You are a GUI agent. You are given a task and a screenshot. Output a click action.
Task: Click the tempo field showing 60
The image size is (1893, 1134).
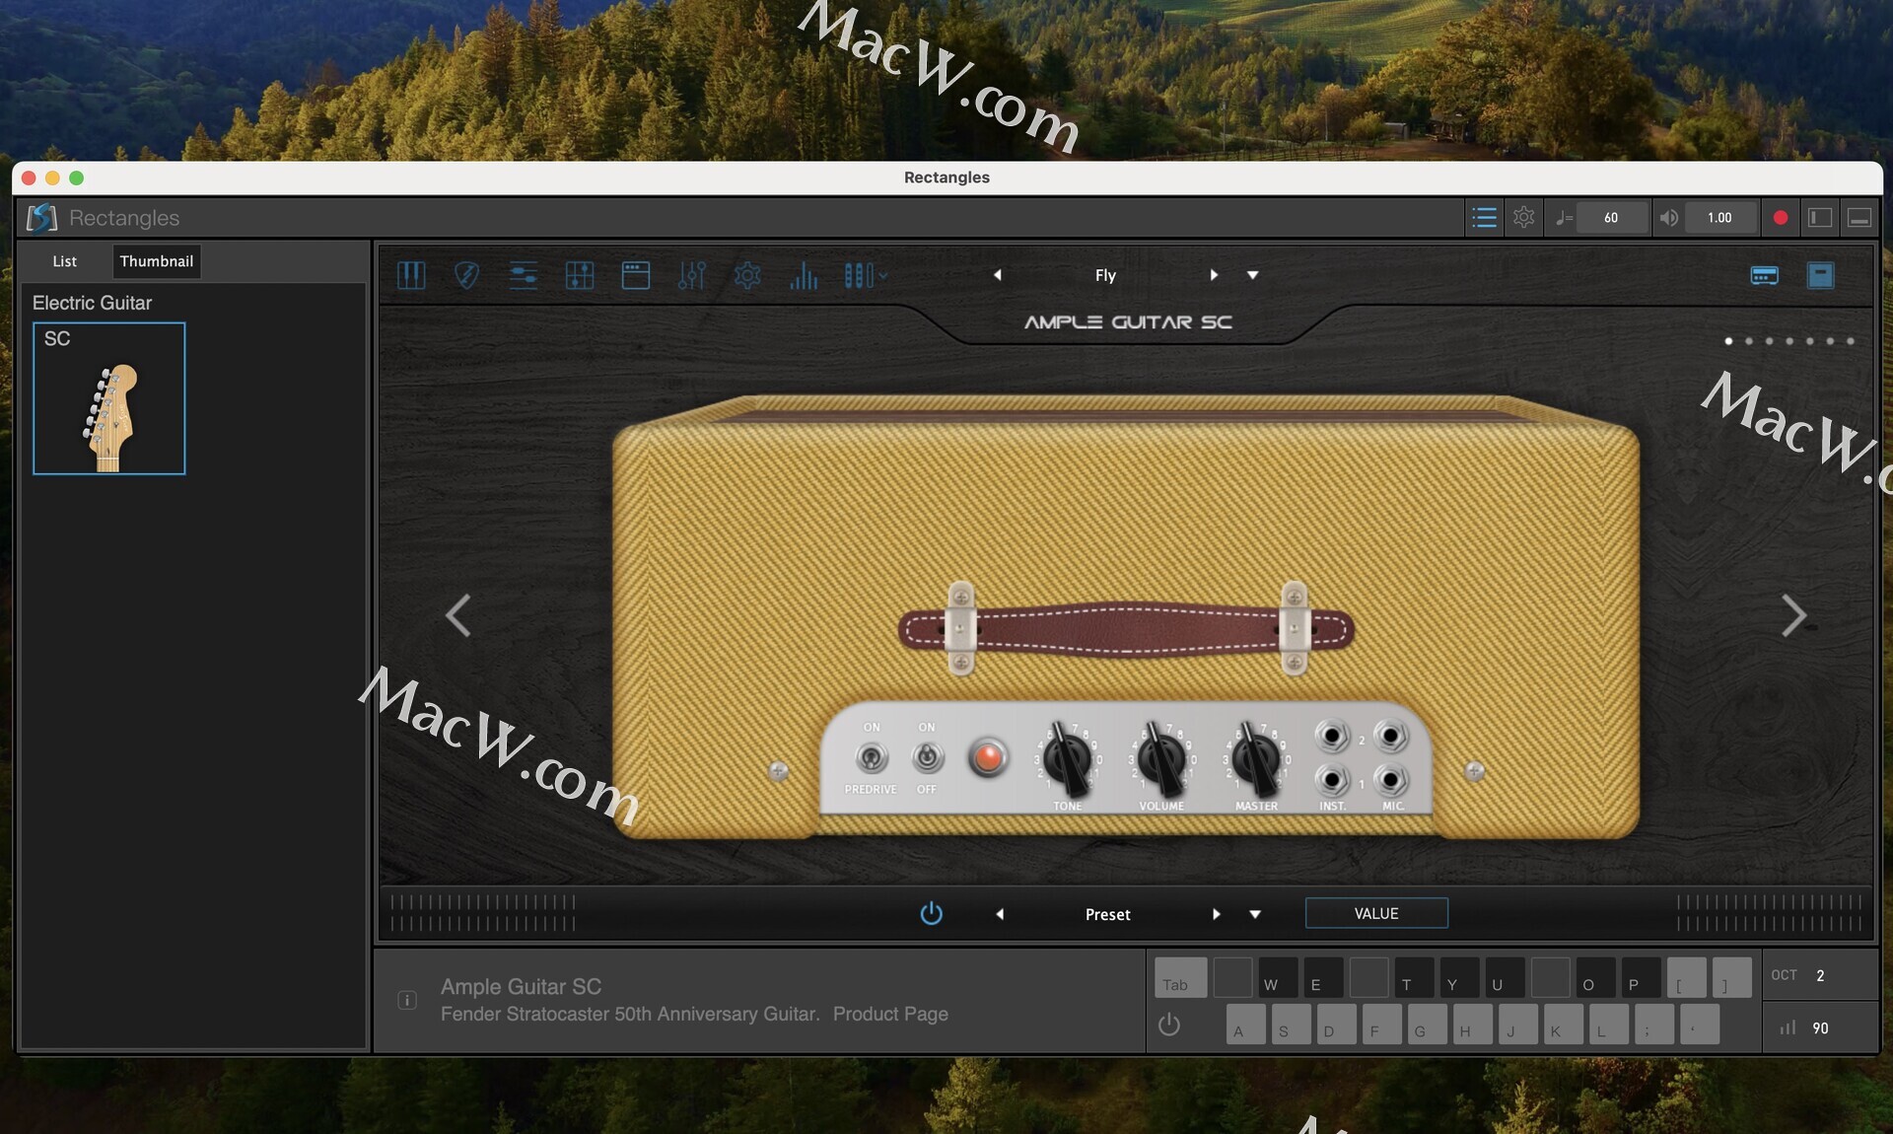1611,218
